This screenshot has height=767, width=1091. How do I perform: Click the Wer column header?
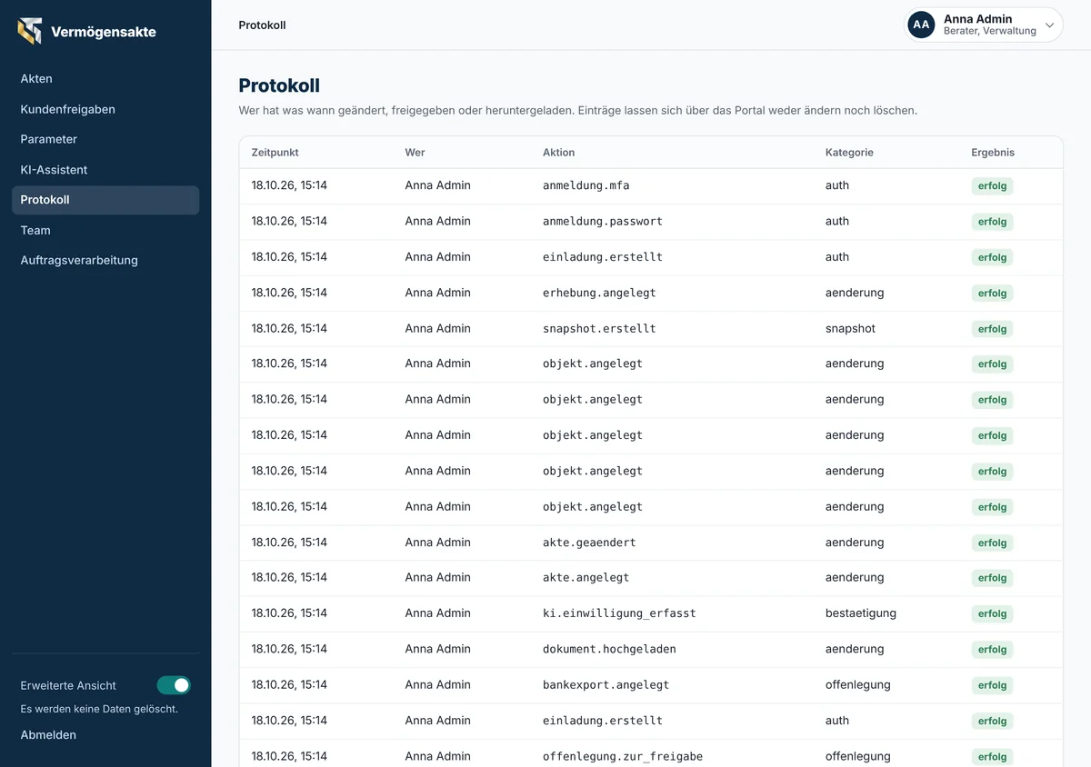415,153
